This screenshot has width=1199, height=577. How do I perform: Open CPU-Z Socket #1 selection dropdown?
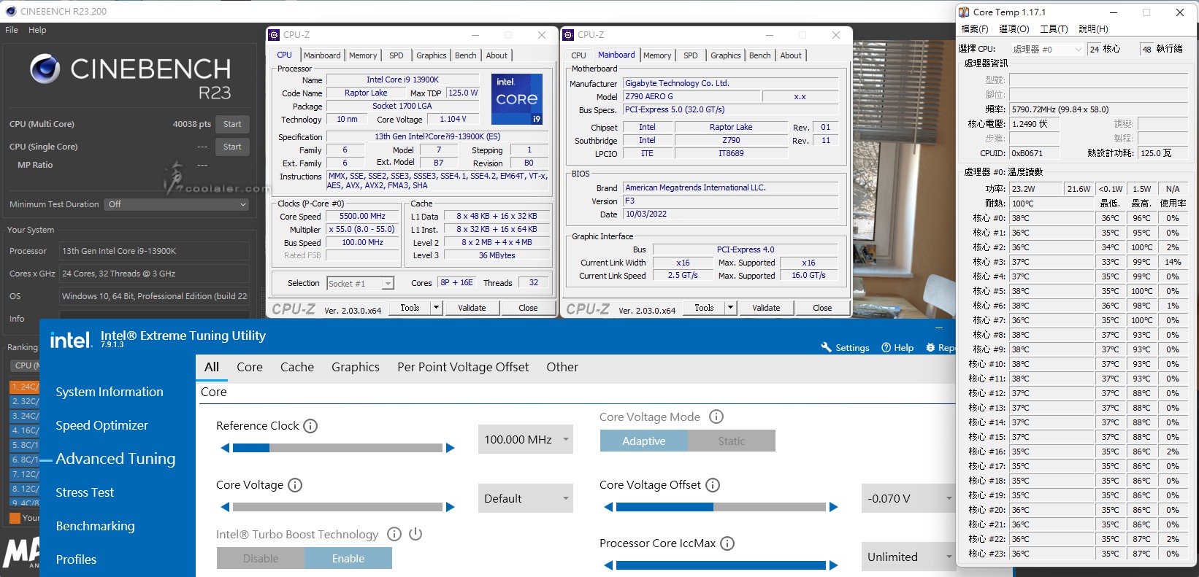360,283
